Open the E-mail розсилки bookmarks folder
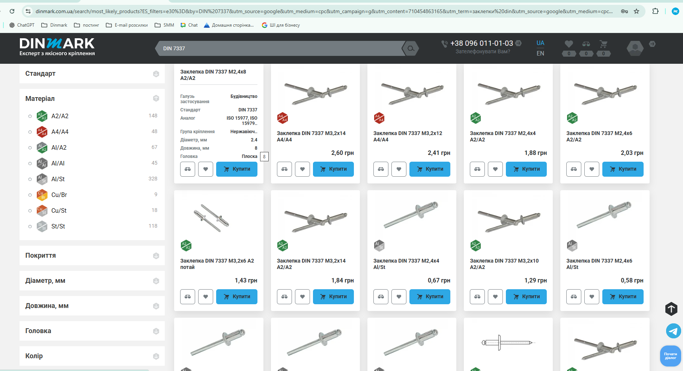Image resolution: width=683 pixels, height=371 pixels. pos(127,25)
